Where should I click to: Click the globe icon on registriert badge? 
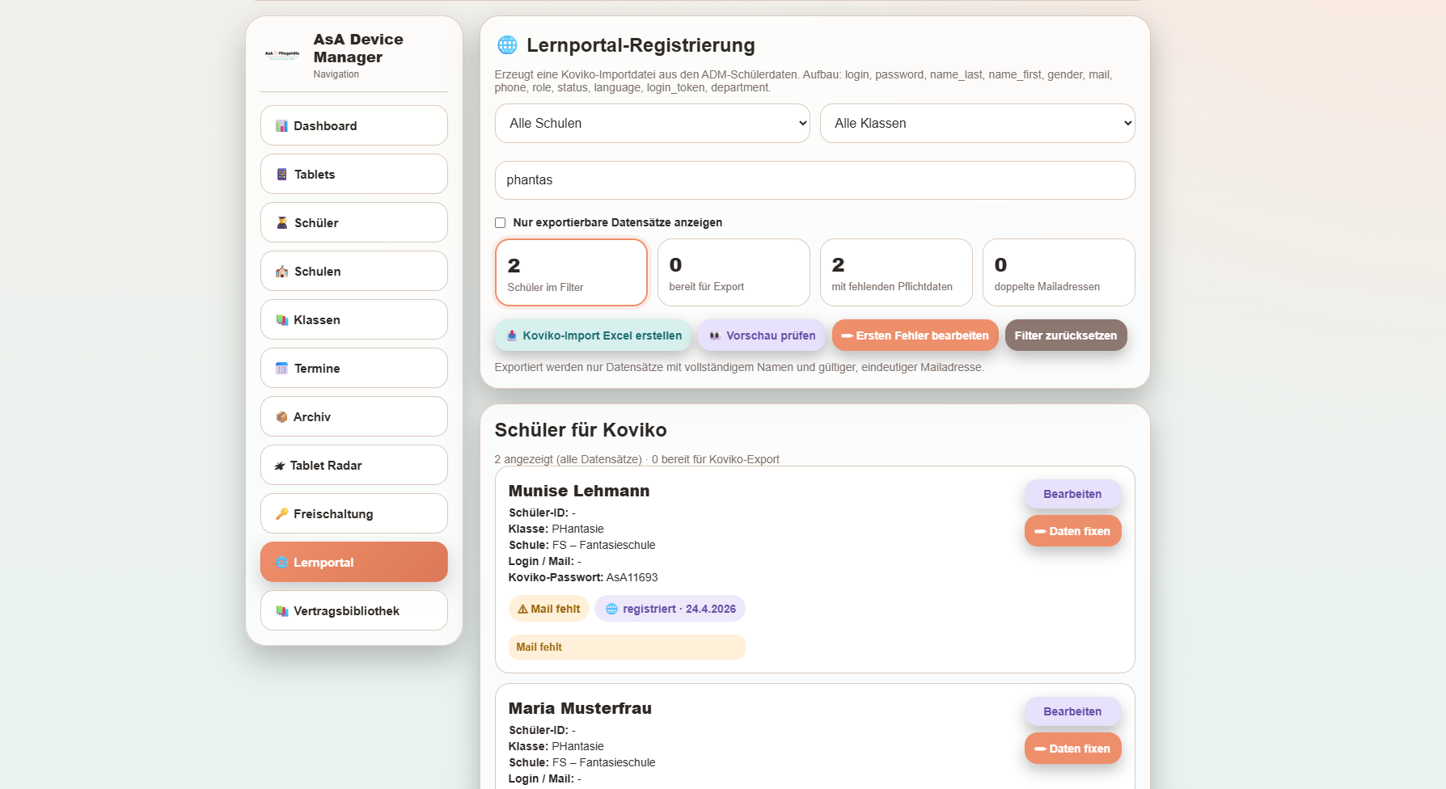(611, 610)
